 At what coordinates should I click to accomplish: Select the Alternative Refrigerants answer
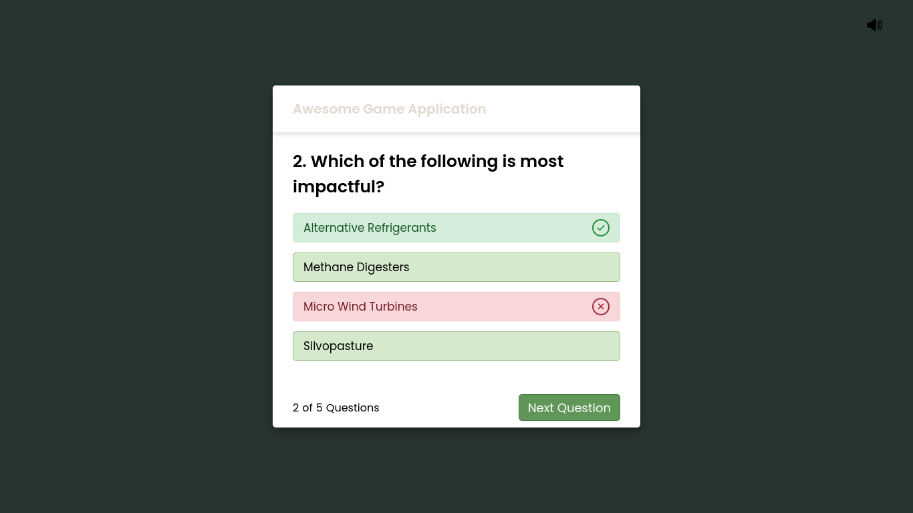pyautogui.click(x=456, y=228)
